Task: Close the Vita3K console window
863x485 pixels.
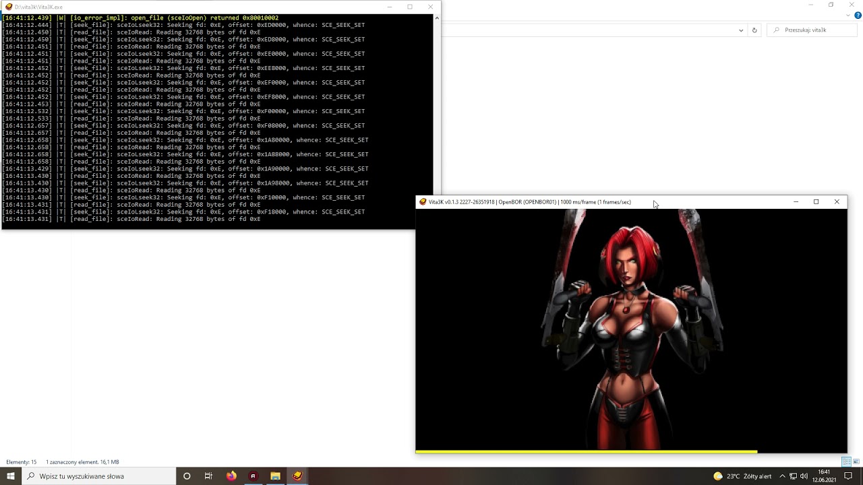Action: tap(430, 7)
